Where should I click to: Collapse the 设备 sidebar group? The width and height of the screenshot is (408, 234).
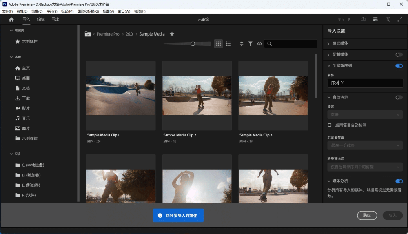coord(11,154)
